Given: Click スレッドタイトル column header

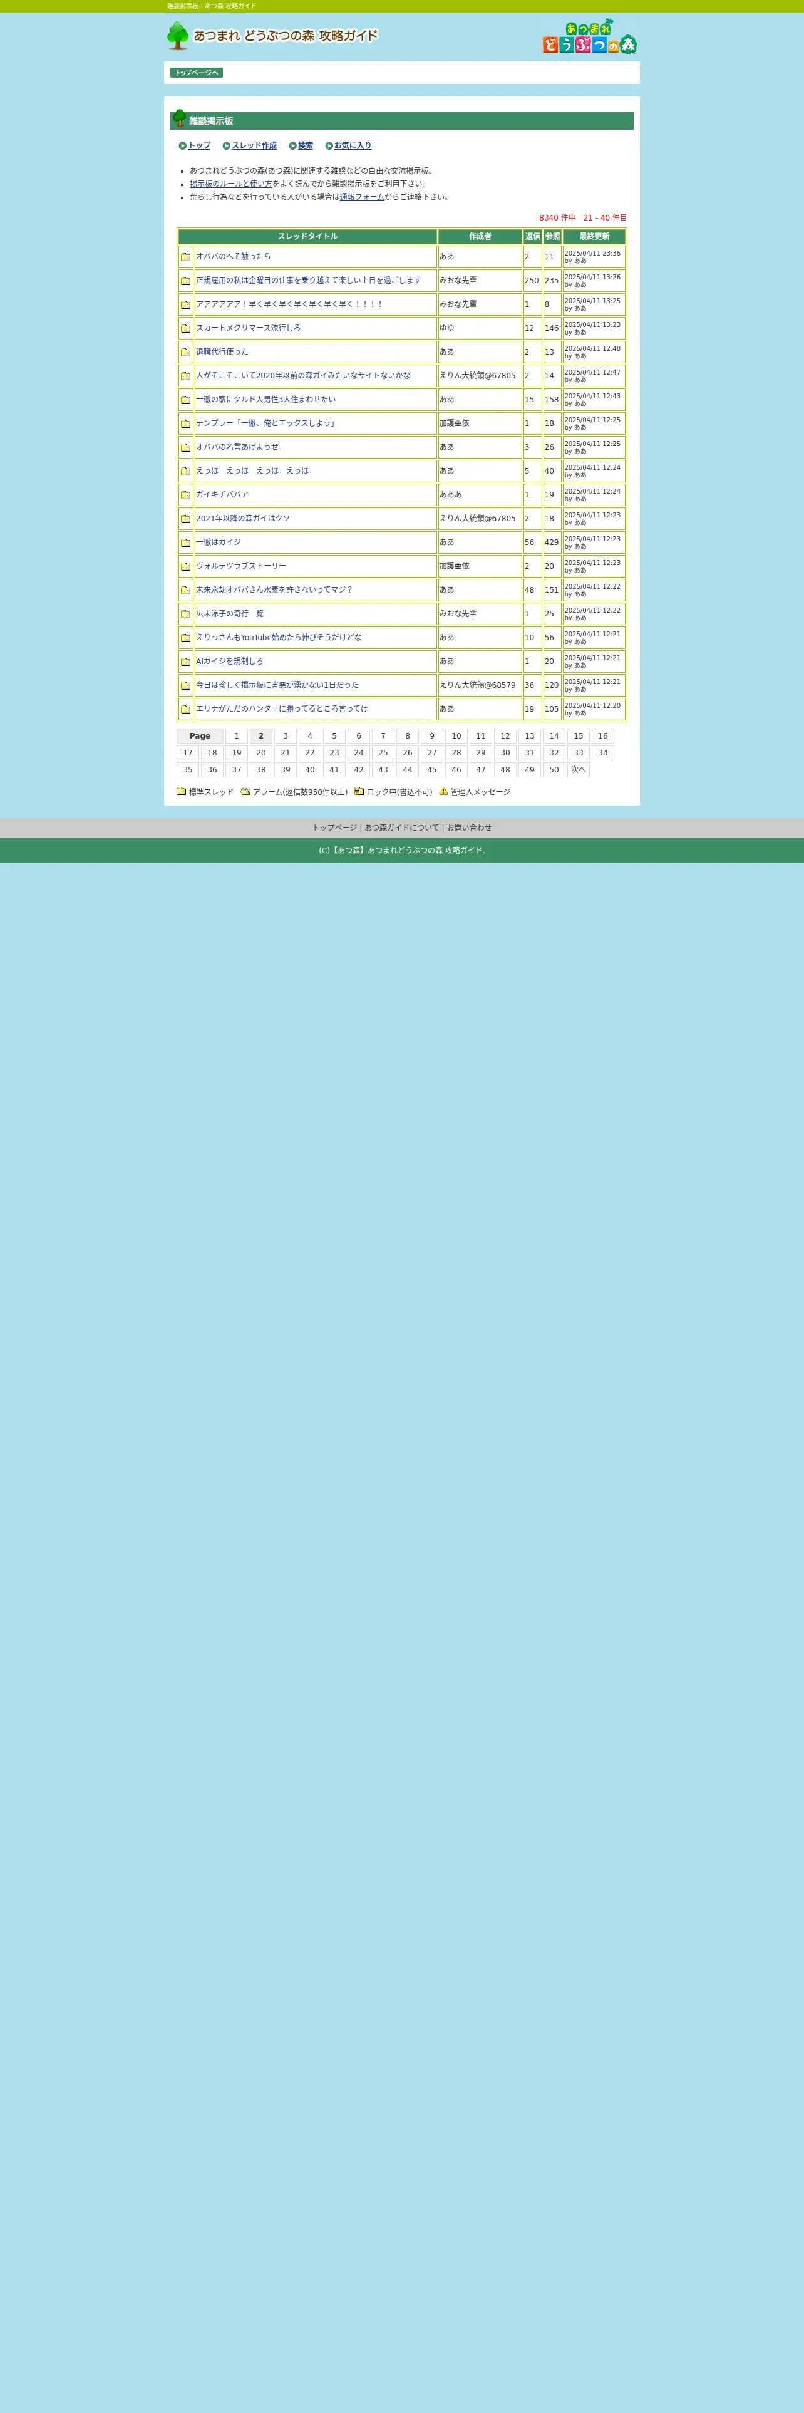Looking at the screenshot, I should pos(308,237).
